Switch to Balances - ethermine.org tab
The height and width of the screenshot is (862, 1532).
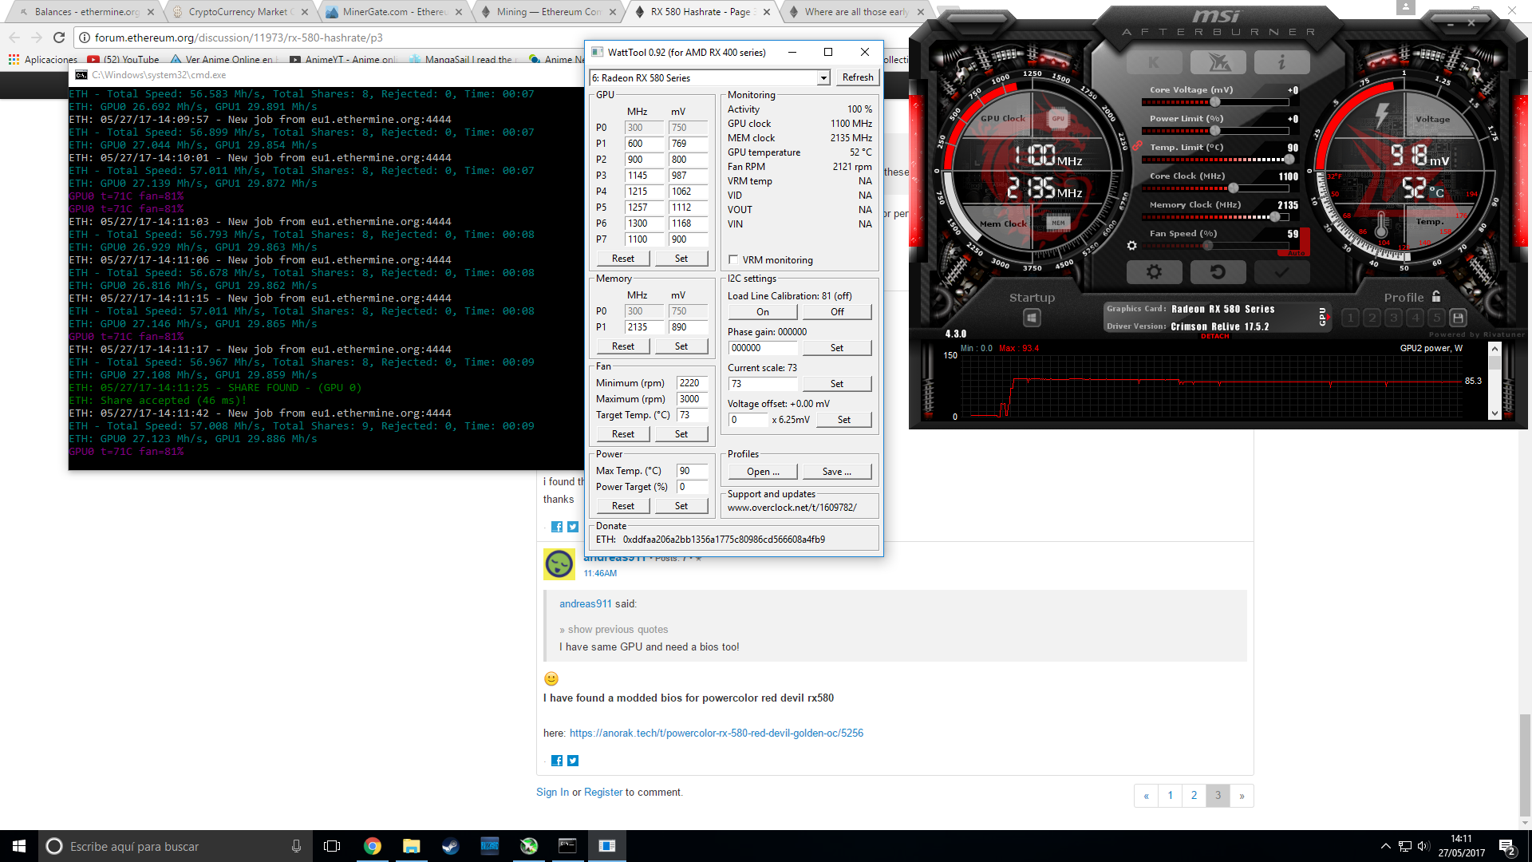86,12
